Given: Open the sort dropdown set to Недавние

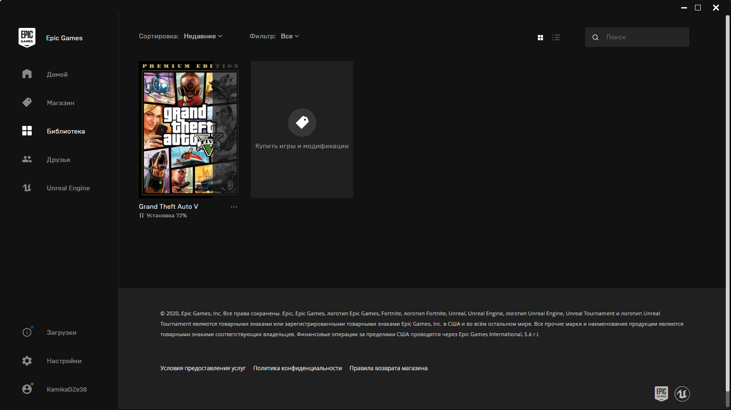Looking at the screenshot, I should (x=203, y=36).
